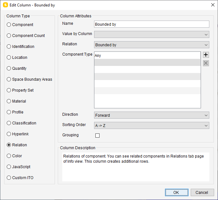
Task: Select the Component column type
Action: 9,25
